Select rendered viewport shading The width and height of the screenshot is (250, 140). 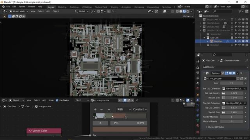click(188, 11)
